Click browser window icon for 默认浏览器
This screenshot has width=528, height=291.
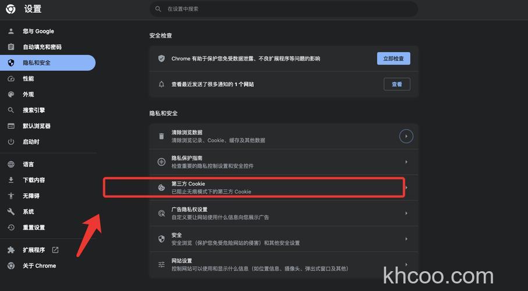pos(11,126)
